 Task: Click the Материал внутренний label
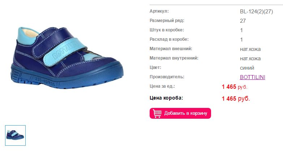[x=174, y=58]
